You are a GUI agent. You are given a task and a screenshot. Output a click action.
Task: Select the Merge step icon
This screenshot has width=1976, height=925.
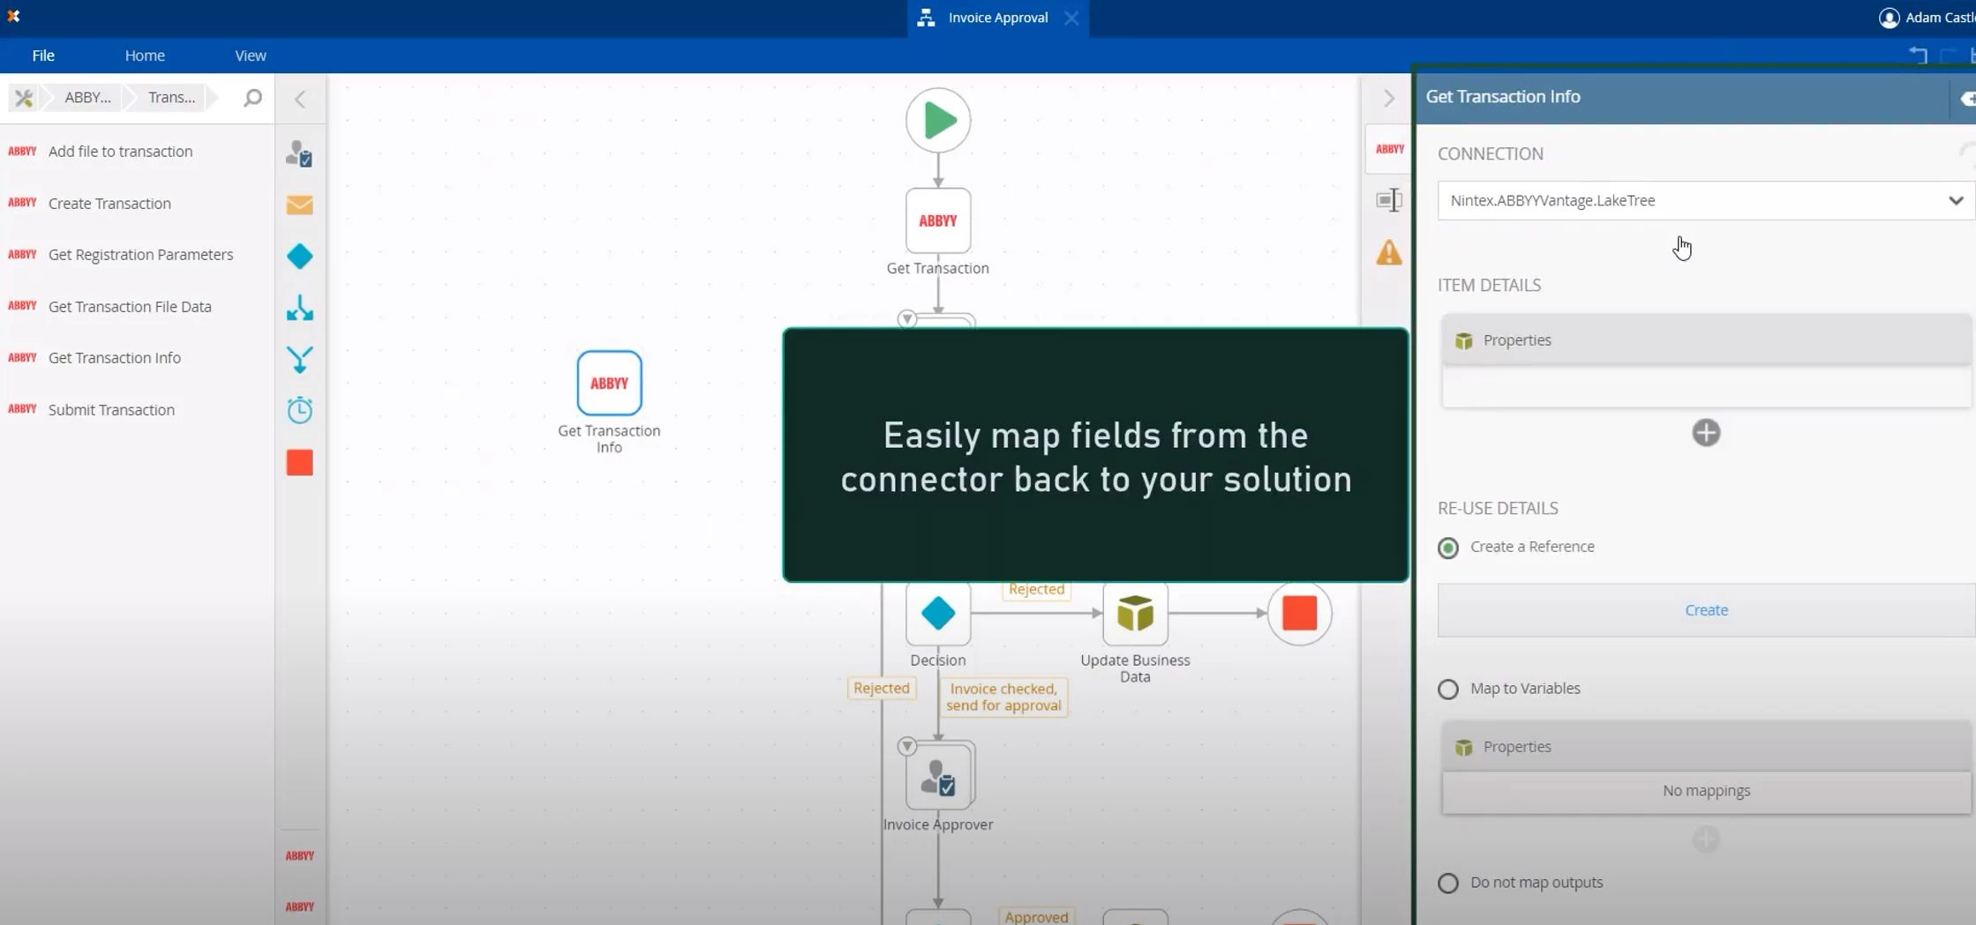coord(300,359)
